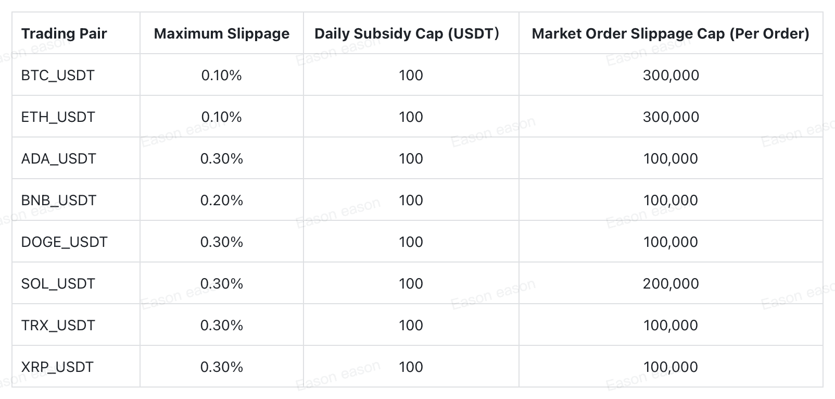Click the Market Order Slippage Cap header
The image size is (835, 399).
670,33
